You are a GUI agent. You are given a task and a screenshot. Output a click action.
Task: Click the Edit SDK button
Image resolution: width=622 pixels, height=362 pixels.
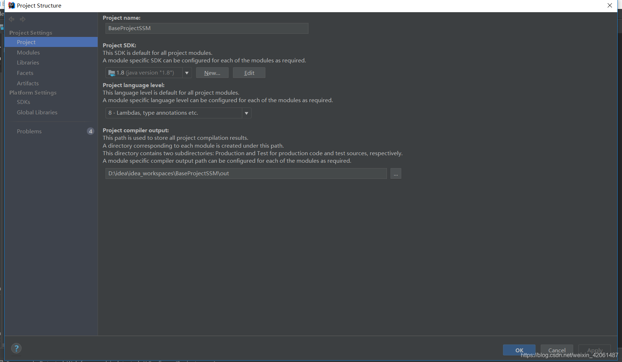click(249, 73)
